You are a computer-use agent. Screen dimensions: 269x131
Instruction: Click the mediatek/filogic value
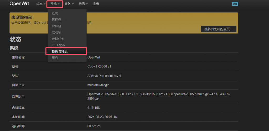pyautogui.click(x=98, y=85)
